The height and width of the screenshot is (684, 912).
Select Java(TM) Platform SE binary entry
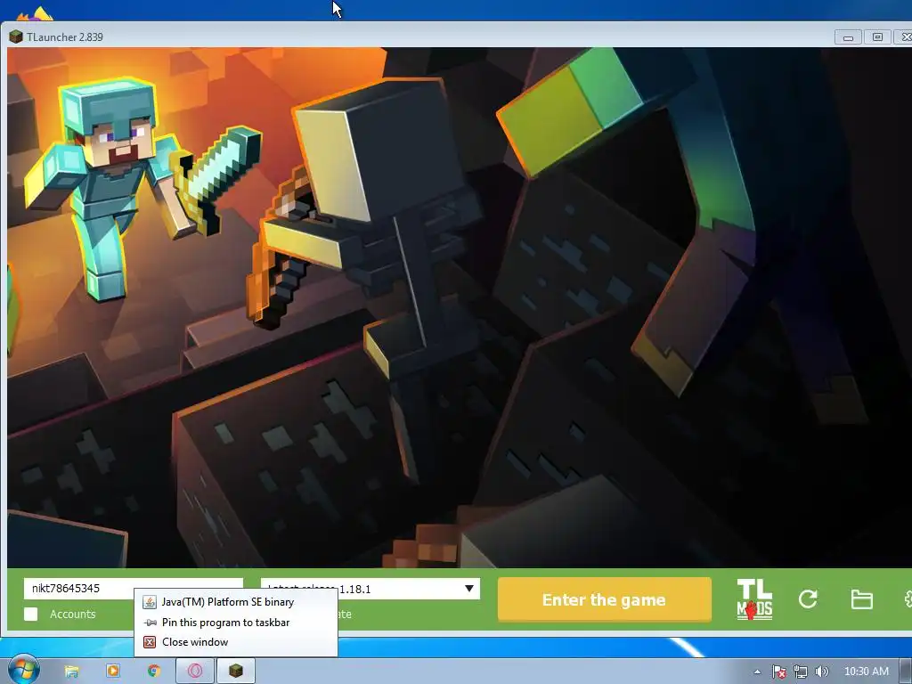[235, 602]
